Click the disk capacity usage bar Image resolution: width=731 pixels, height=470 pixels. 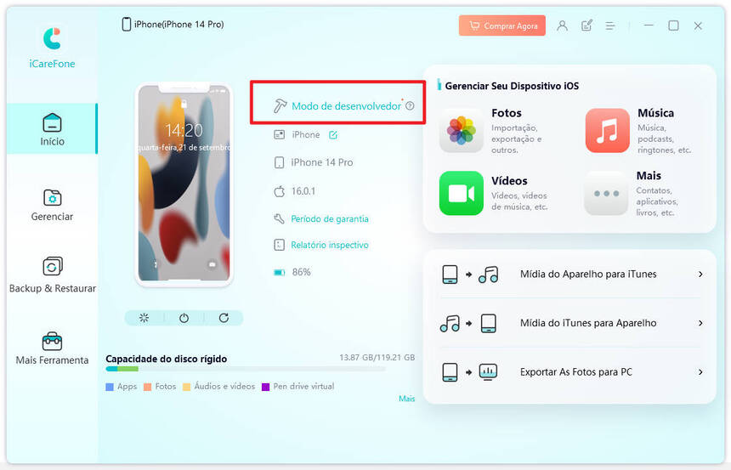[246, 369]
